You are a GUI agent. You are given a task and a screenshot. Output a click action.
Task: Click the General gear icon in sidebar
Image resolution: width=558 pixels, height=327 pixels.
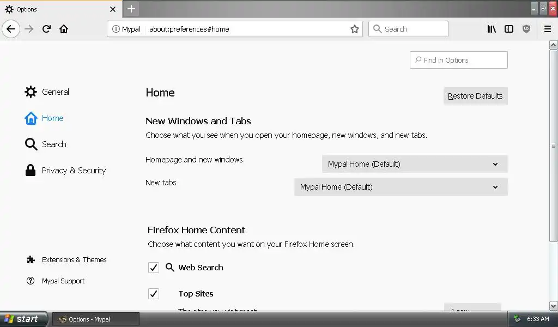(x=31, y=92)
